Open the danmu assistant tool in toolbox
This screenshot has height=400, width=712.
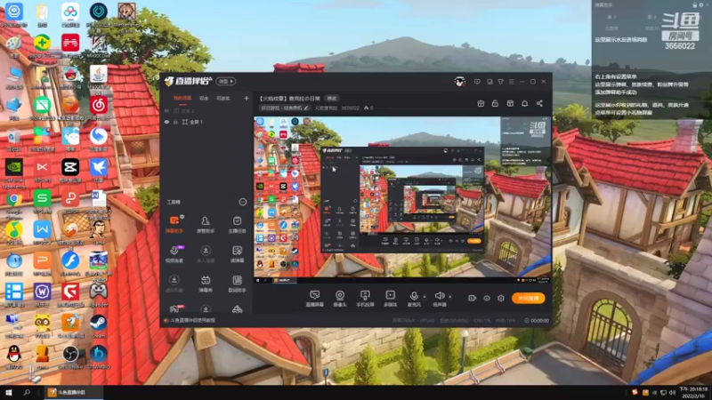click(174, 224)
